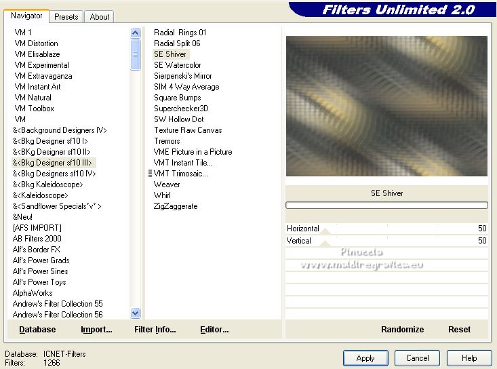Select VME Picture in a Picture filter
This screenshot has width=497, height=369.
point(193,152)
